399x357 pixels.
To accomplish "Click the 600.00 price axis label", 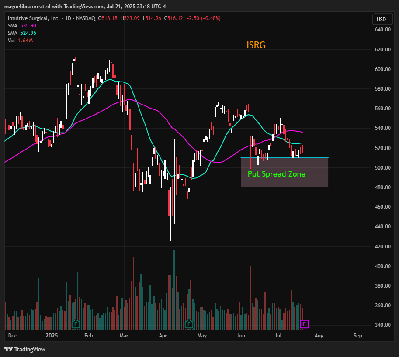I will pyautogui.click(x=382, y=69).
